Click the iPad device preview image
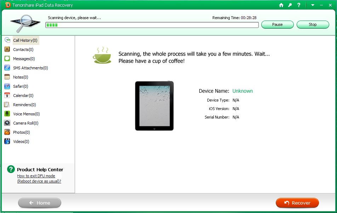 click(154, 106)
